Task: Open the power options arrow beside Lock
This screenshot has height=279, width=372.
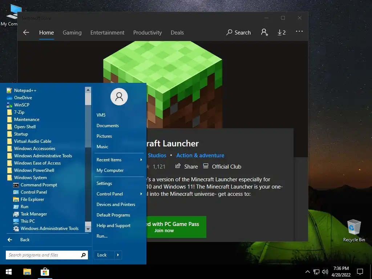Action: (118, 255)
